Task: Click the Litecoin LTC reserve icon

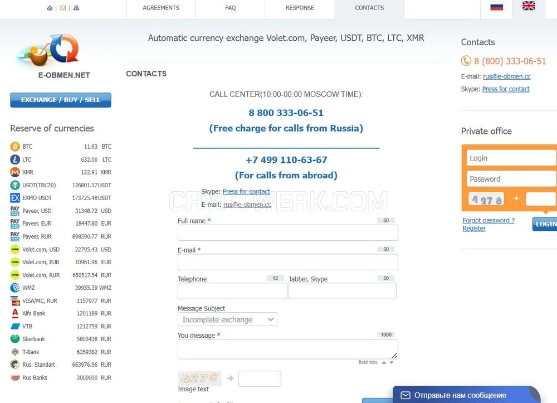Action: click(15, 159)
